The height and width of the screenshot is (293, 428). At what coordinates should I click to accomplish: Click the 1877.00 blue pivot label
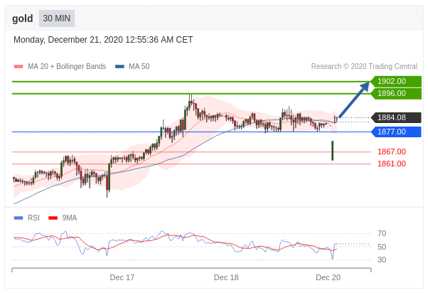(x=396, y=132)
